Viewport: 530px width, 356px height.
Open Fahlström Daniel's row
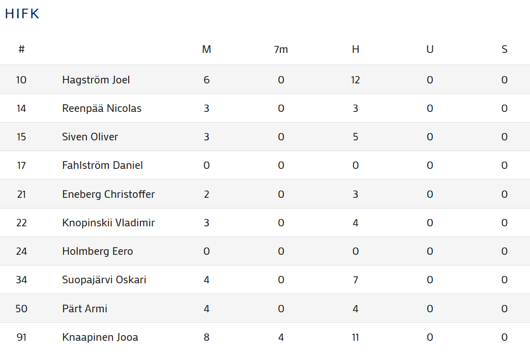pos(102,165)
